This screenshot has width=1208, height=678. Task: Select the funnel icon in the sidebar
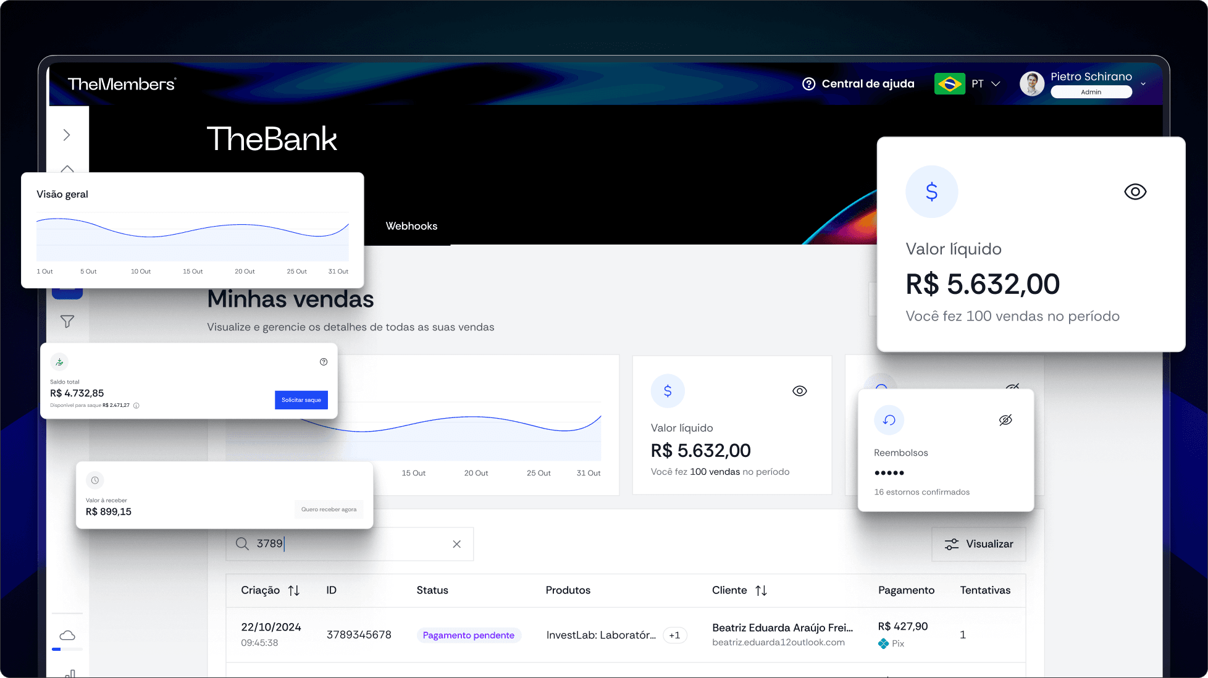click(x=67, y=321)
